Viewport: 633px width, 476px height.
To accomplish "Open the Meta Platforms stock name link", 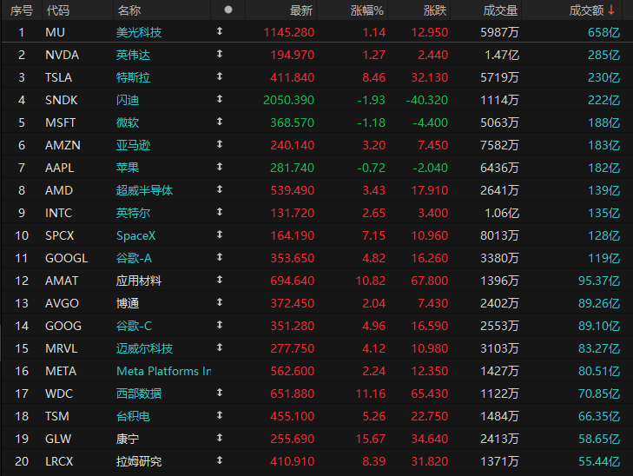I will click(164, 371).
